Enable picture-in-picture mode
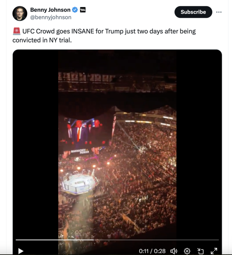232x255 pixels. pos(201,251)
